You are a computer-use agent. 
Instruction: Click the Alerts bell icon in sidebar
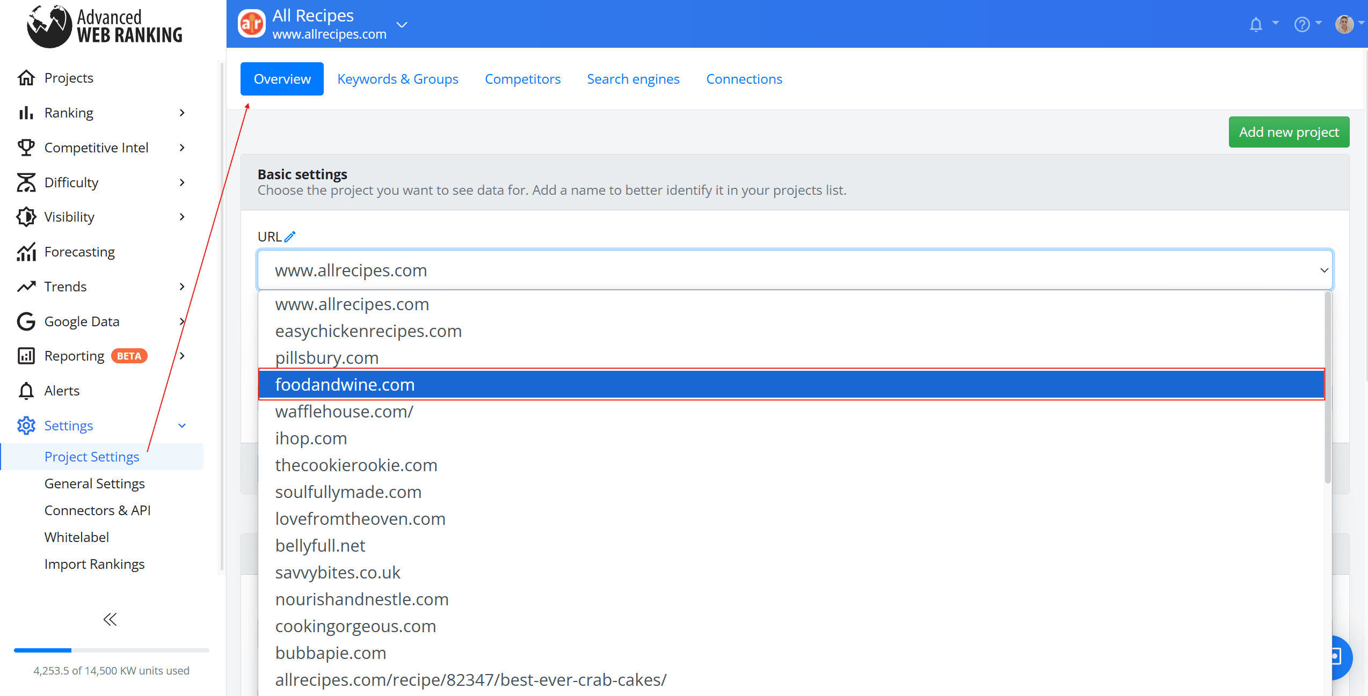[26, 391]
